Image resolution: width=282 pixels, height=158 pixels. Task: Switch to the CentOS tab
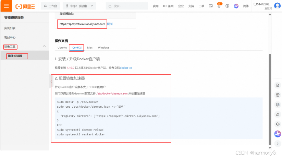[x=77, y=48]
